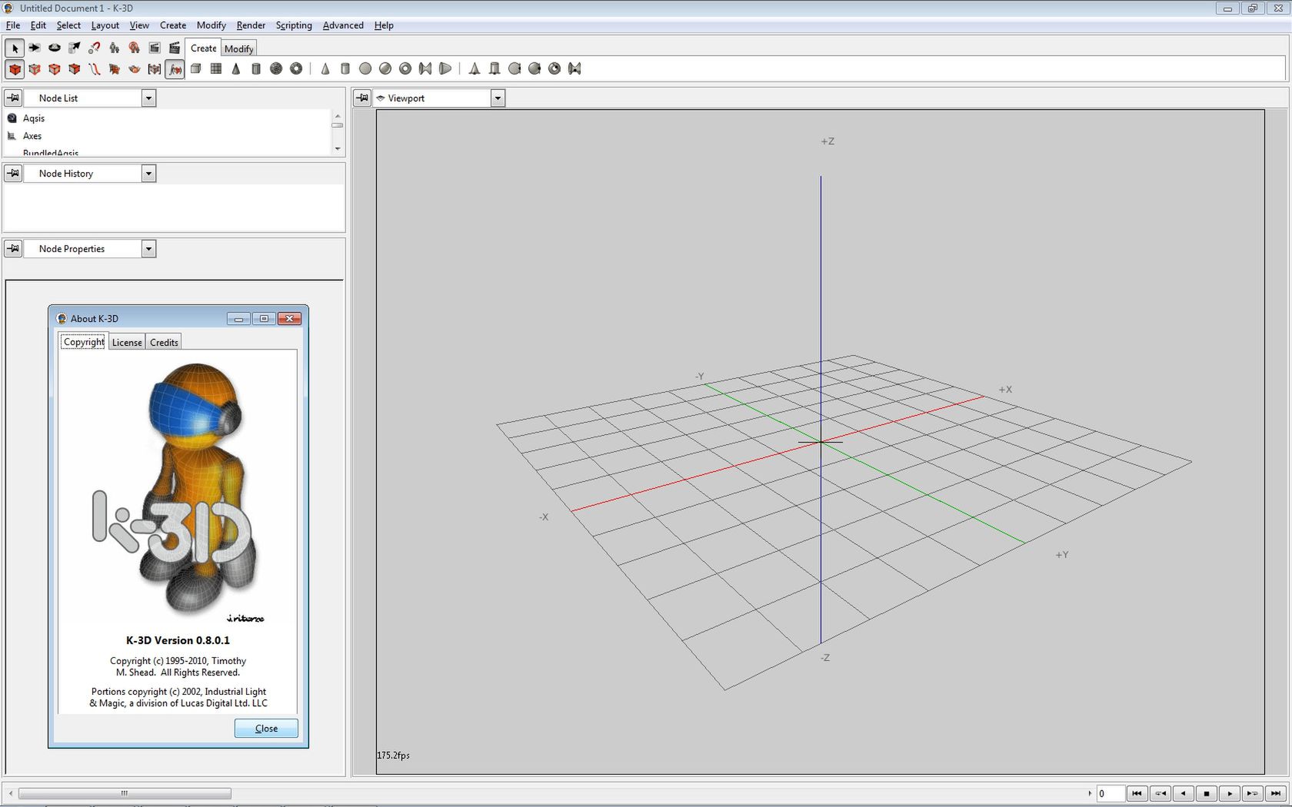Switch to the Modify toolbar tab
Viewport: 1292px width, 807px height.
tap(239, 48)
